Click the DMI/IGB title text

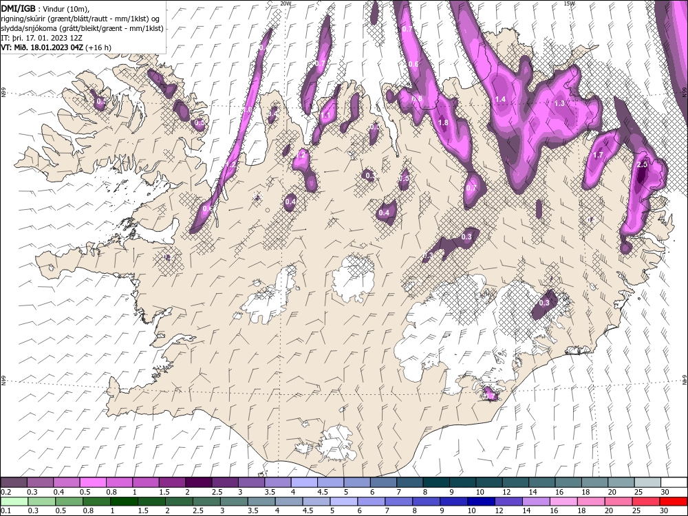[x=18, y=8]
